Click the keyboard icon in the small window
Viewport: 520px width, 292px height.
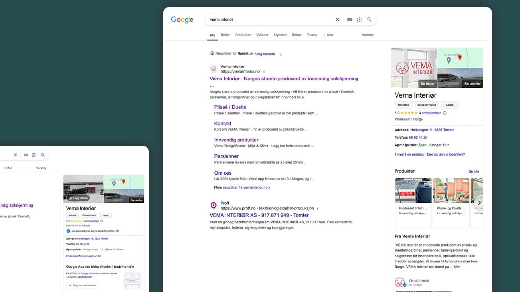26,155
